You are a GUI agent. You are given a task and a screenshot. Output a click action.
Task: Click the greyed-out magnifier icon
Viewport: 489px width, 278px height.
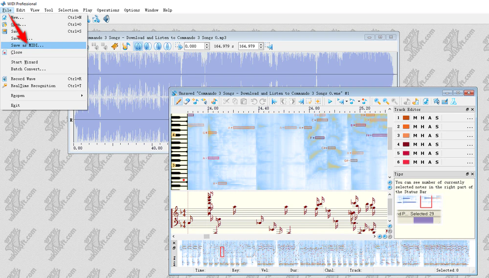[x=395, y=101]
